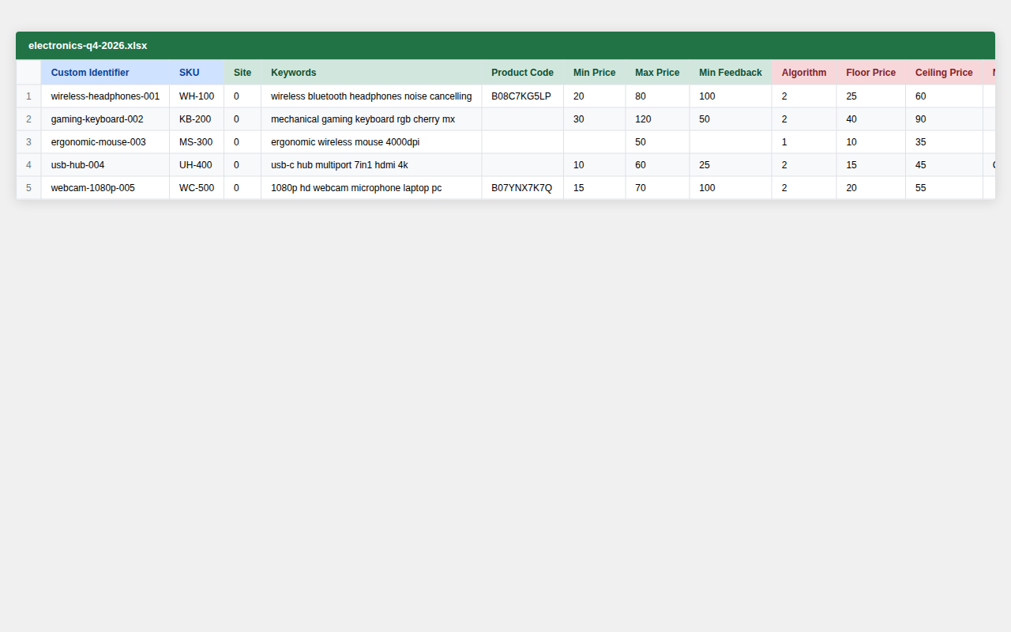Screen dimensions: 1011x632
Task: Click the Product Code cell B08C7KG5LP
Action: click(521, 96)
